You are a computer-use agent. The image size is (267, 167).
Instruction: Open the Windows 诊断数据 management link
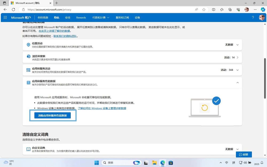[102, 108]
